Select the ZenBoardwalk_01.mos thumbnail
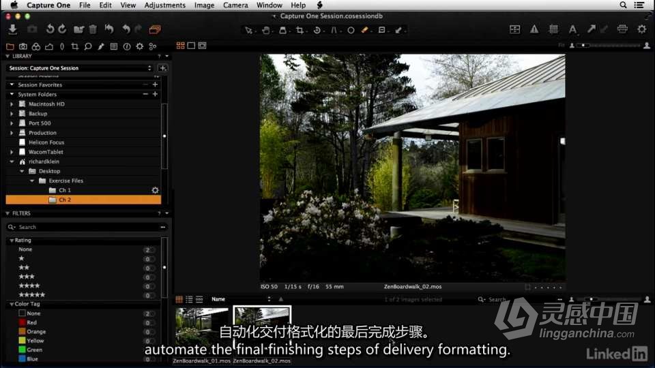The image size is (655, 368). [201, 331]
